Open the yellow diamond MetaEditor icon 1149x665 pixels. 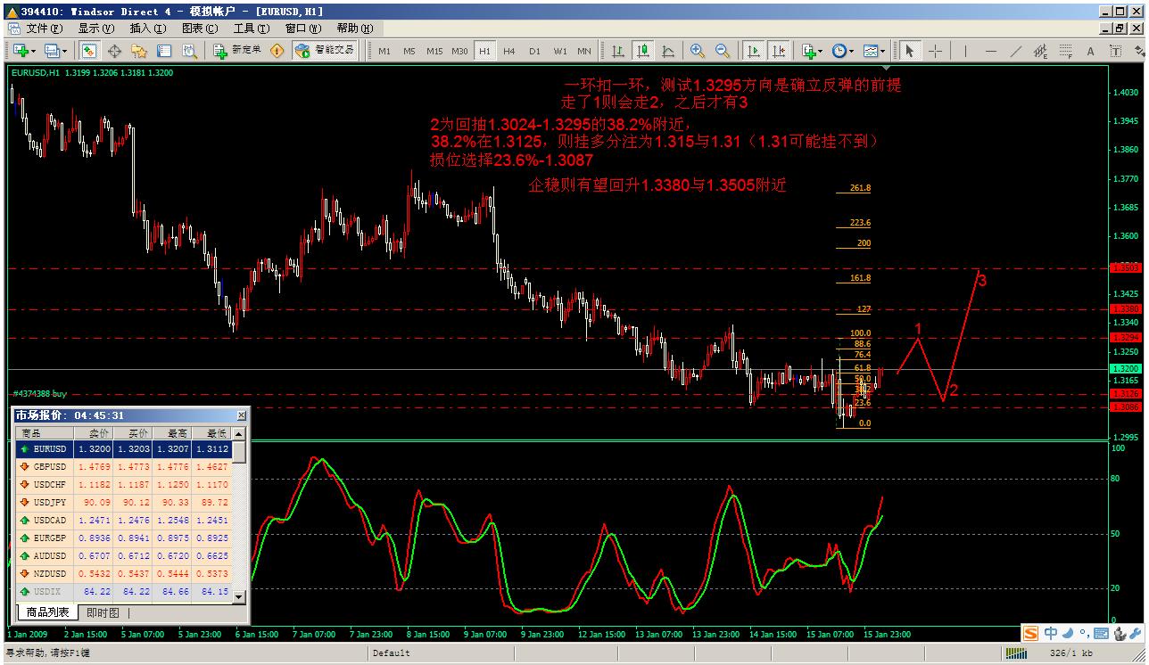click(x=277, y=51)
